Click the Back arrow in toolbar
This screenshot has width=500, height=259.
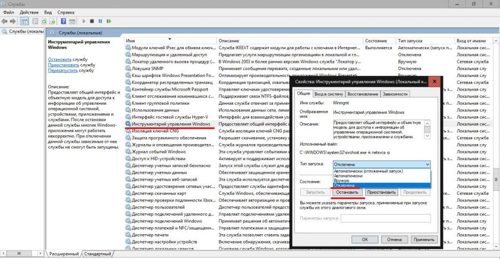pos(4,21)
